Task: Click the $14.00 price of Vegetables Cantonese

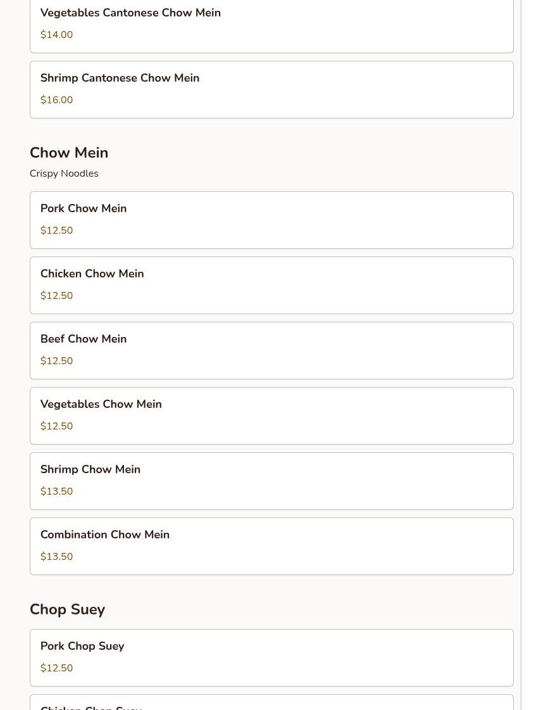Action: click(x=56, y=35)
